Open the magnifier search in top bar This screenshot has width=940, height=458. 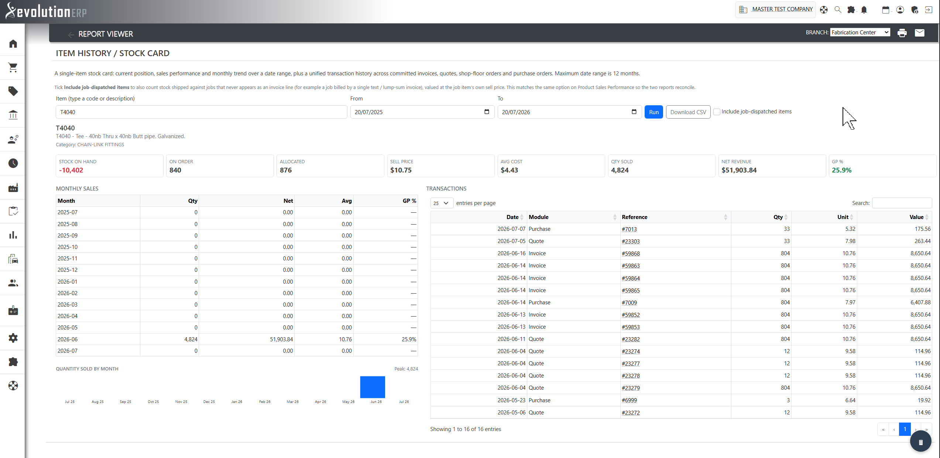coord(838,10)
